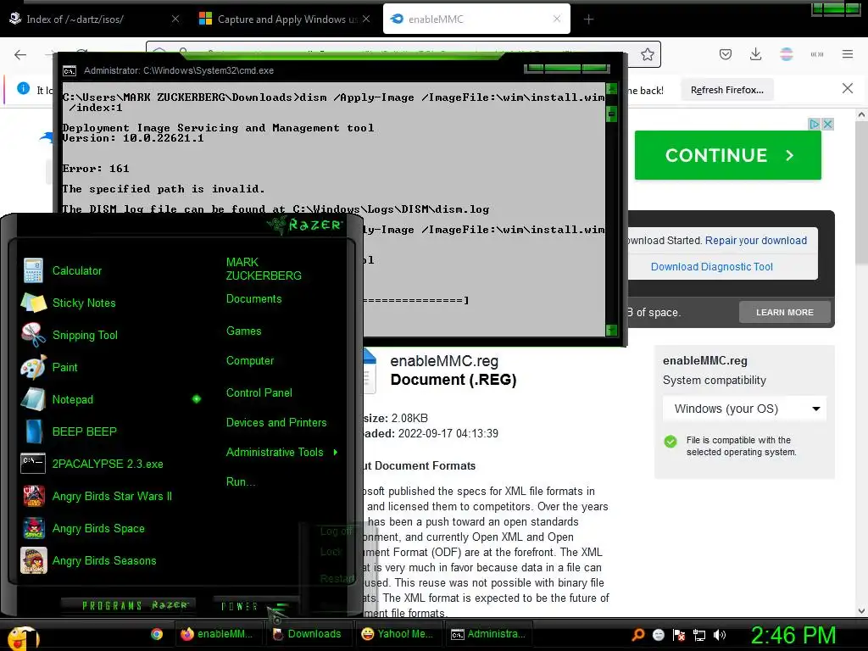Click Repair your download link
The height and width of the screenshot is (651, 868).
click(755, 241)
